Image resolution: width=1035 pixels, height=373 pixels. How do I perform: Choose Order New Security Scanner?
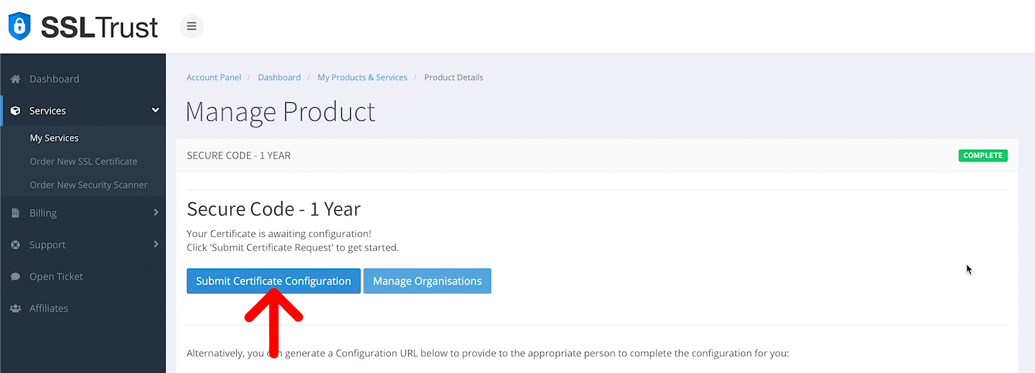(88, 185)
